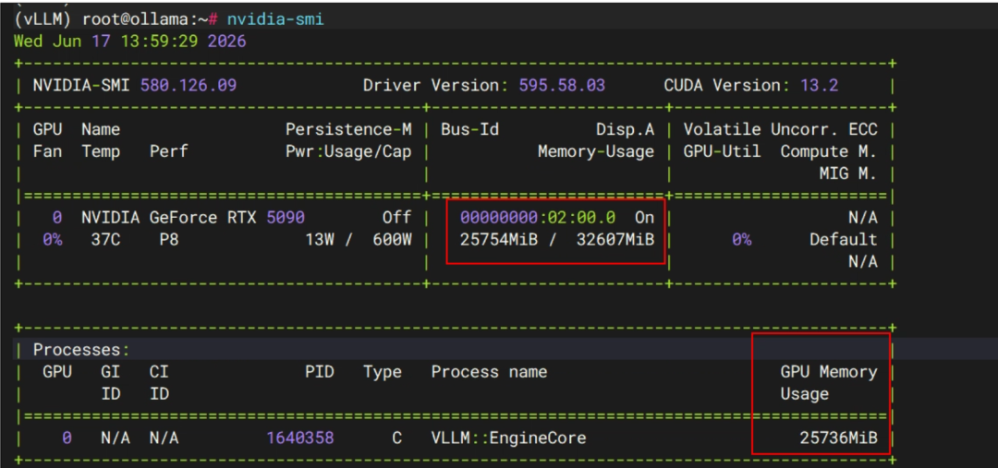The width and height of the screenshot is (998, 468).
Task: Click the compute mode value Default
Action: pos(844,240)
